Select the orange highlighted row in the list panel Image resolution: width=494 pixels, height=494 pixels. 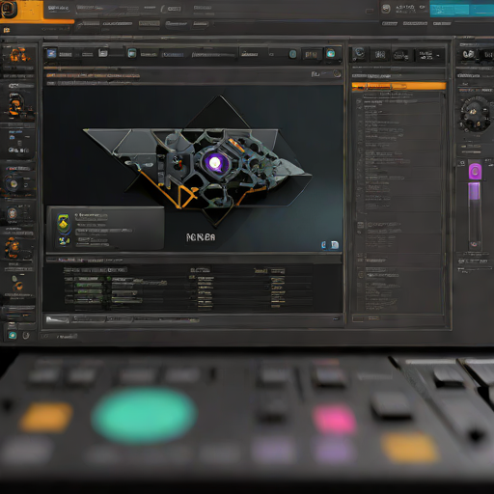point(398,86)
